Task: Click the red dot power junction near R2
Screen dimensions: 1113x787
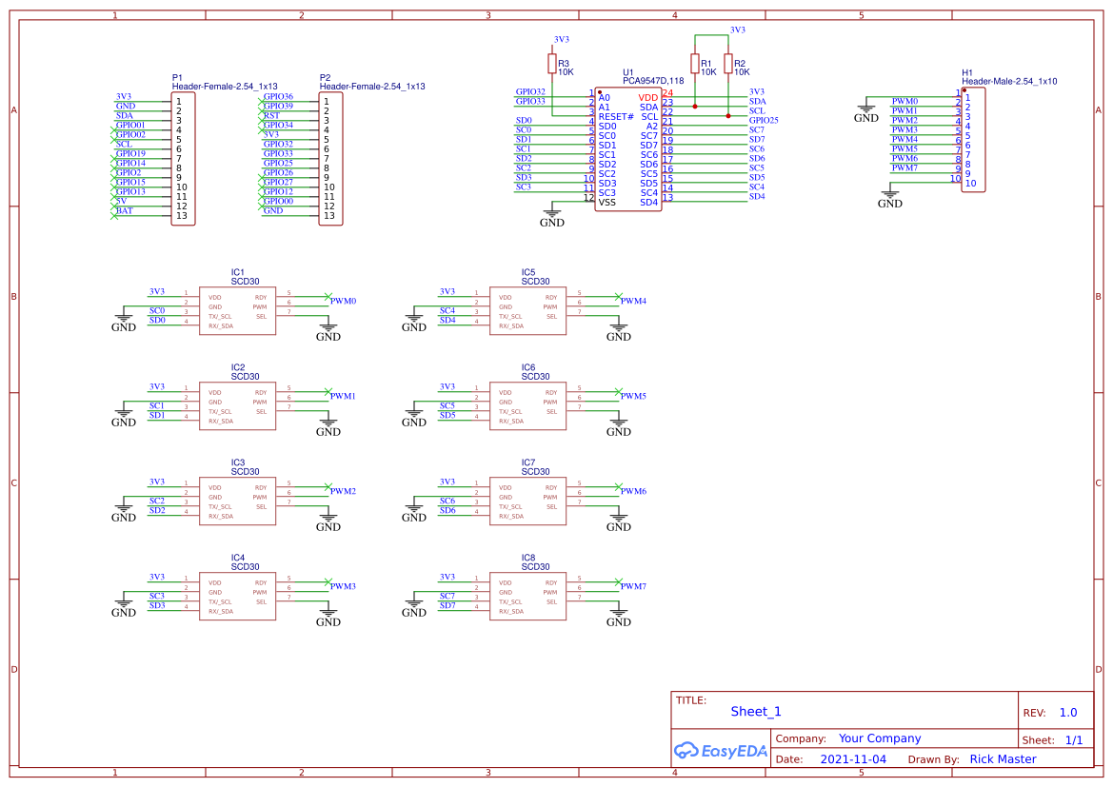Action: (728, 115)
